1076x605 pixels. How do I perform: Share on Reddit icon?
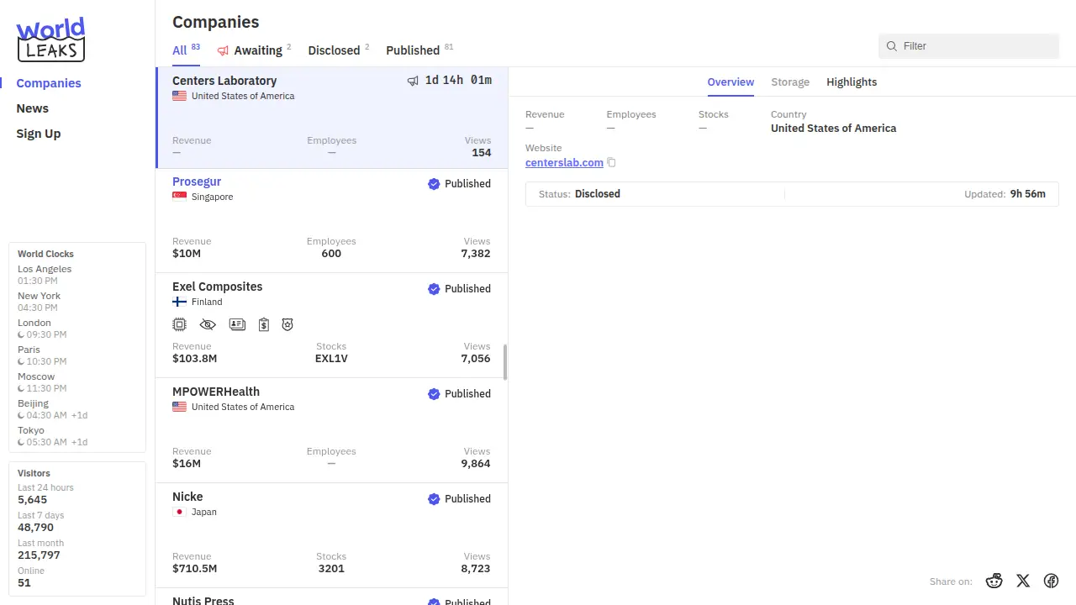994,581
